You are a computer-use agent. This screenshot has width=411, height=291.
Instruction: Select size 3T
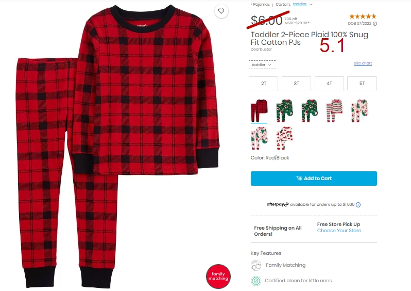(297, 83)
